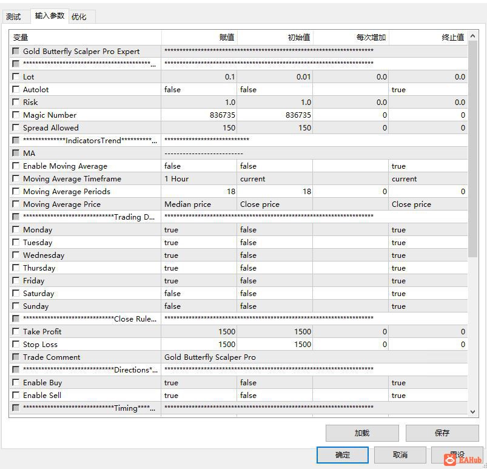Click the Risk 赋值 value 1.0
Screen dimensions: 487x469
(199, 103)
